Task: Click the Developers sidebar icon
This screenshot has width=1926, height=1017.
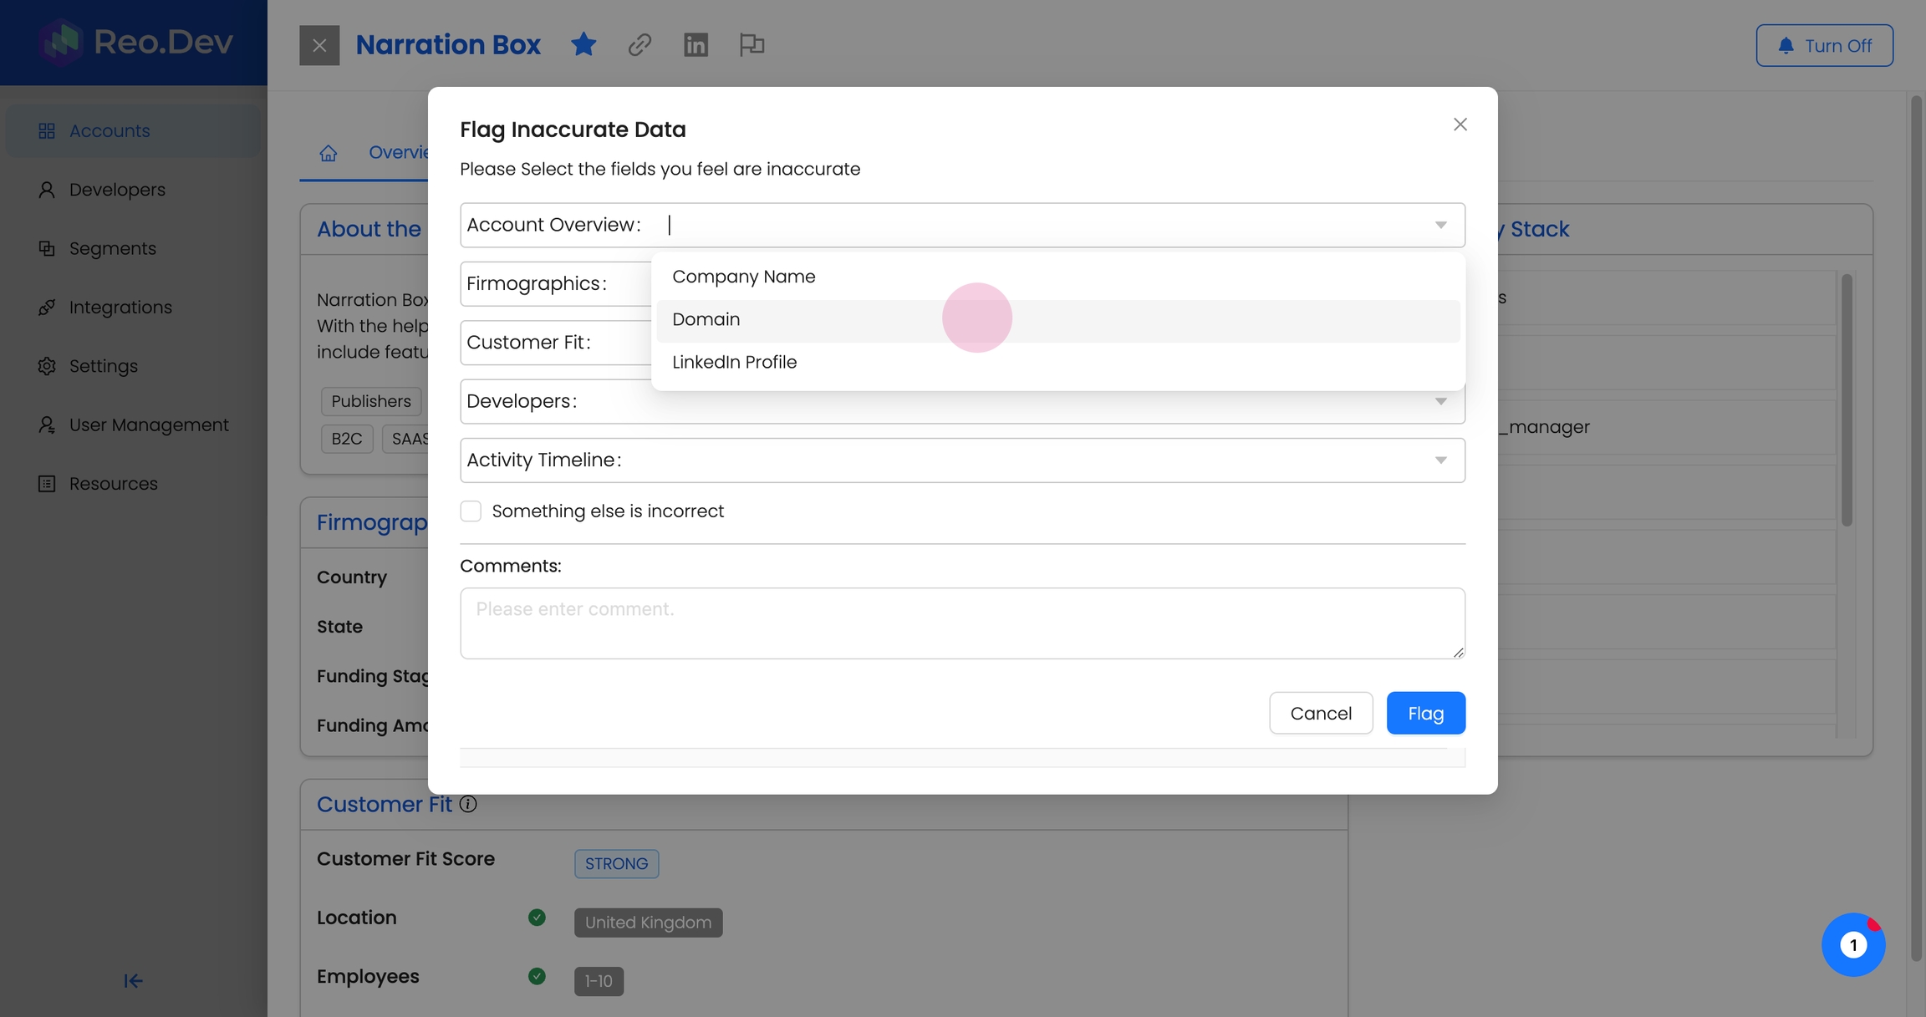Action: click(x=47, y=190)
